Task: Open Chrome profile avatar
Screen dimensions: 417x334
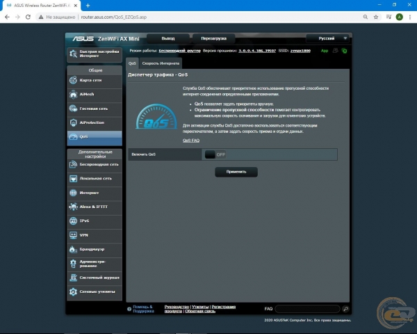Action: coord(399,17)
